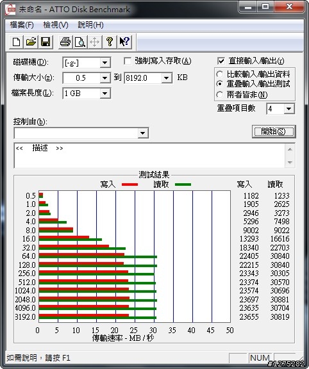
Task: Click the description box scroll up arrow
Action: [x=290, y=149]
